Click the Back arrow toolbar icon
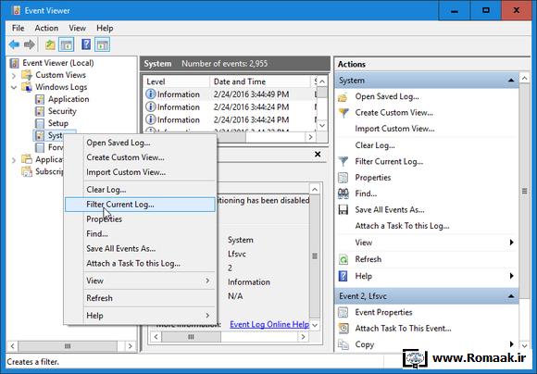The image size is (537, 374). click(14, 44)
